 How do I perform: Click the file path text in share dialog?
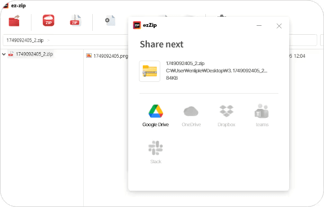click(x=217, y=71)
